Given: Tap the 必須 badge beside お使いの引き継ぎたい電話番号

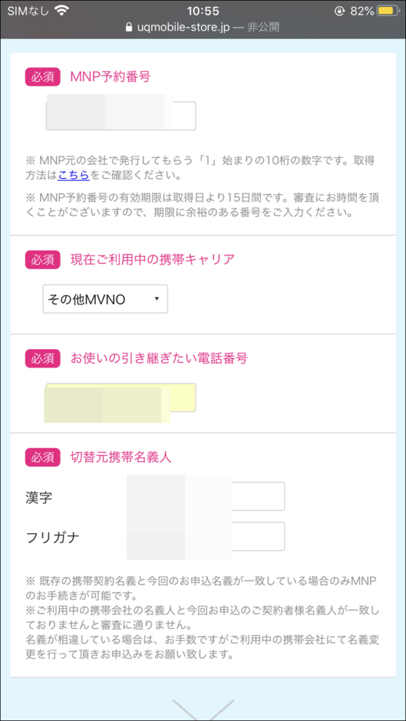Looking at the screenshot, I should (x=43, y=358).
